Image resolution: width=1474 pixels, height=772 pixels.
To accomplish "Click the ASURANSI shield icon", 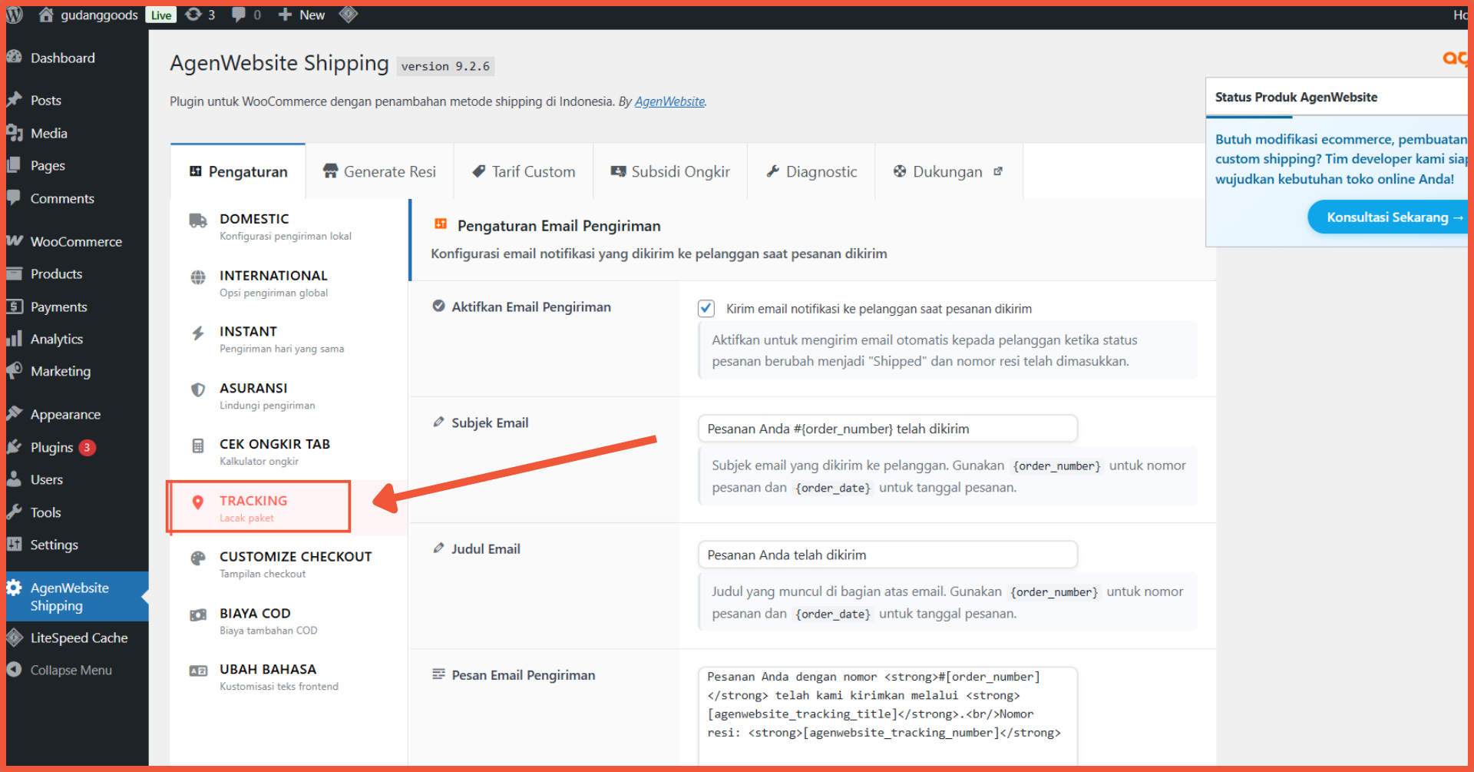I will 198,389.
